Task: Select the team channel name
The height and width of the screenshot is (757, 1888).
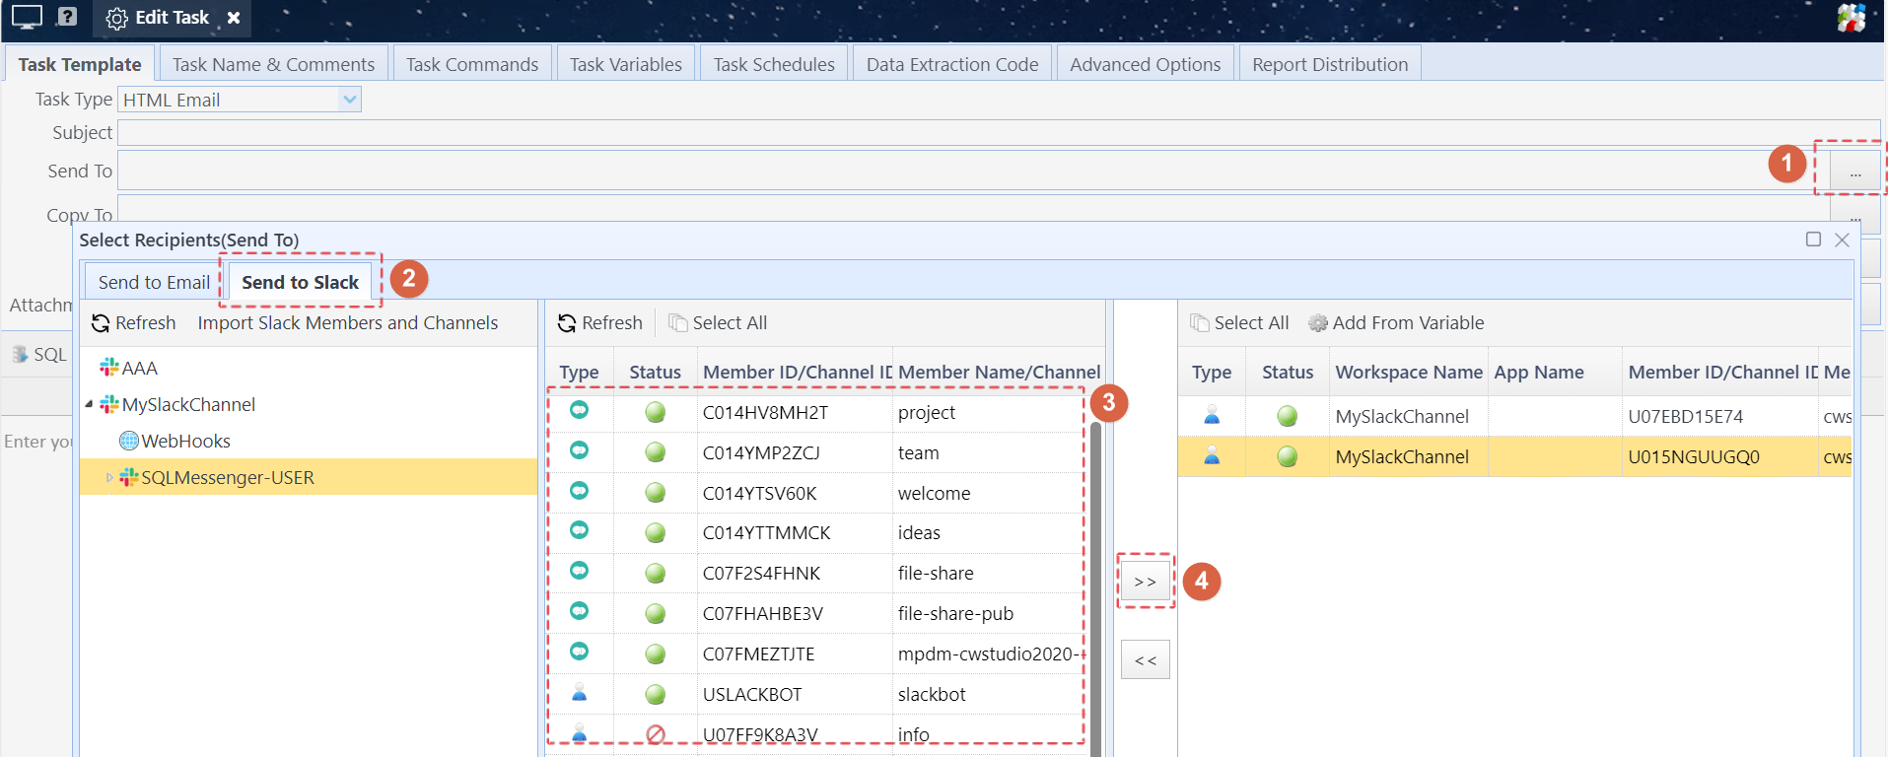Action: click(x=918, y=452)
